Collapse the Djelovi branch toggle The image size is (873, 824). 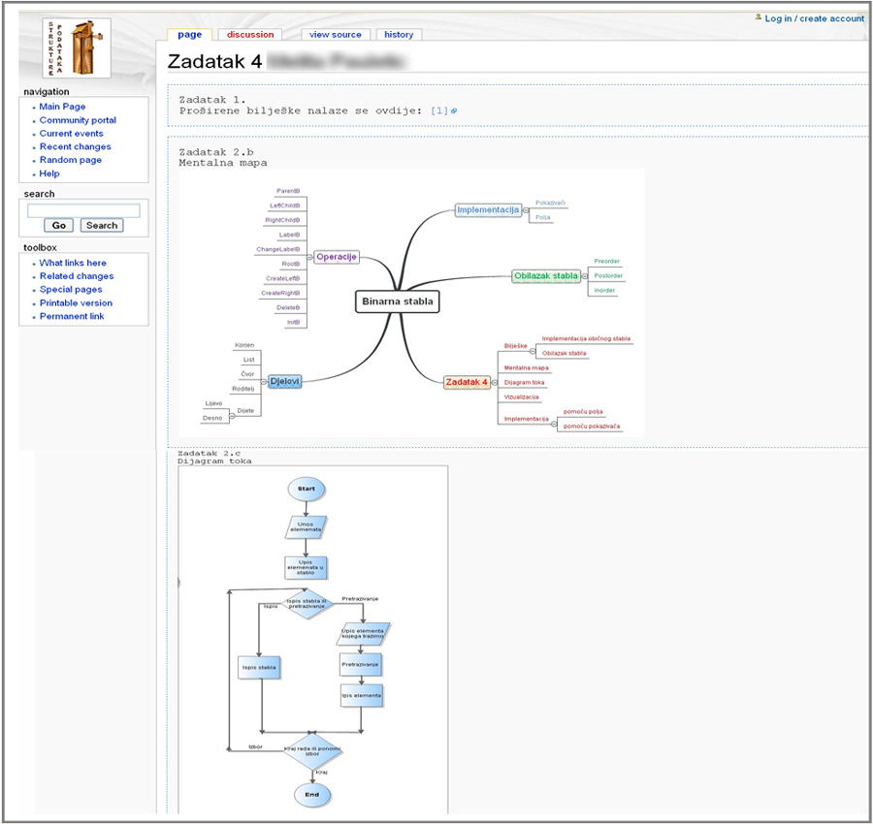click(264, 382)
